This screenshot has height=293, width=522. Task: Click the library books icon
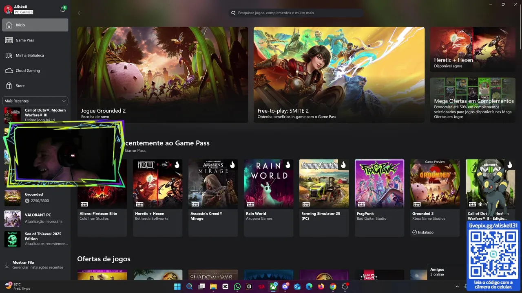click(x=9, y=55)
